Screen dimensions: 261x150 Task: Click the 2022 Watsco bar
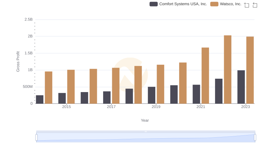click(228, 69)
